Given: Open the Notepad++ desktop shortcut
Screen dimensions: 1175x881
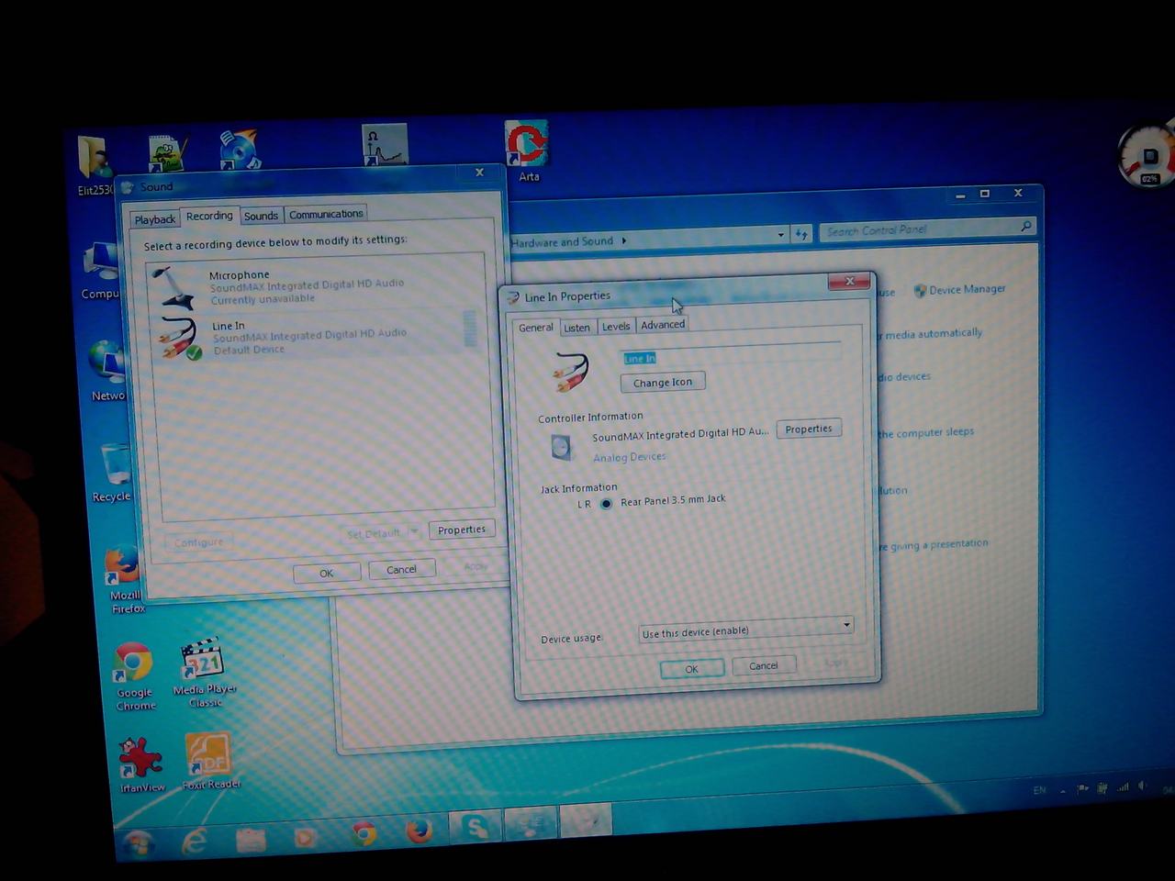Looking at the screenshot, I should coord(168,152).
